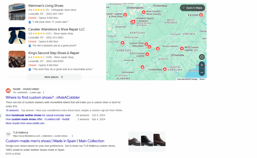The height and width of the screenshot is (158, 257).
Task: Open King's Second Step Shoes & Repair listing
Action: (x=54, y=53)
